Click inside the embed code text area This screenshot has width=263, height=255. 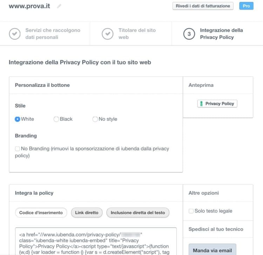(96, 241)
